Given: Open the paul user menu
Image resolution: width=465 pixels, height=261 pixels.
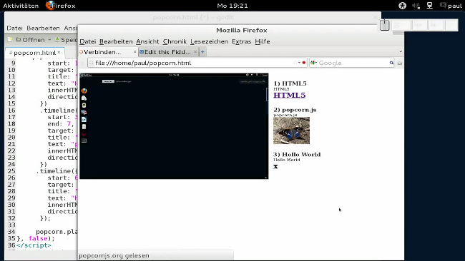Looking at the screenshot, I should (x=455, y=6).
